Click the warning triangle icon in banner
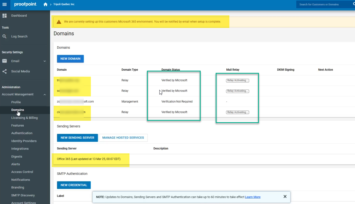 tap(59, 22)
